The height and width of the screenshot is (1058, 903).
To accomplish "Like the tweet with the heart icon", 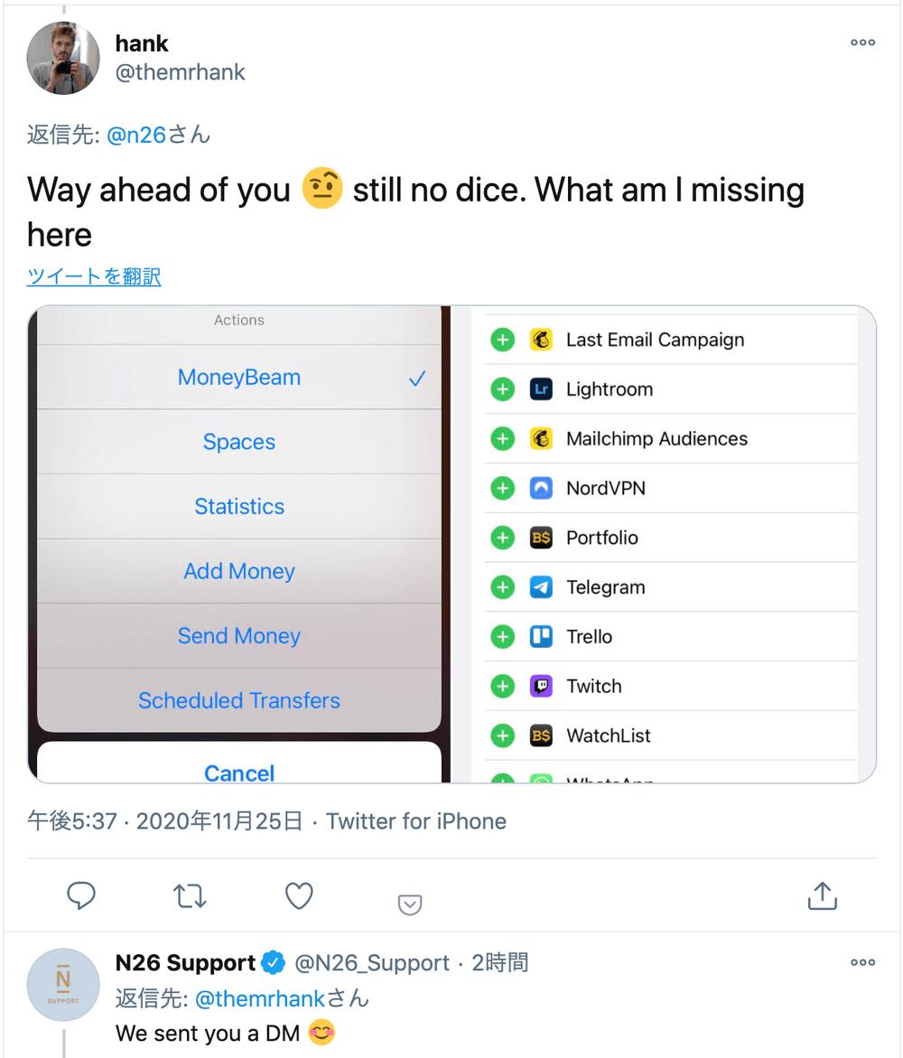I will 299,895.
